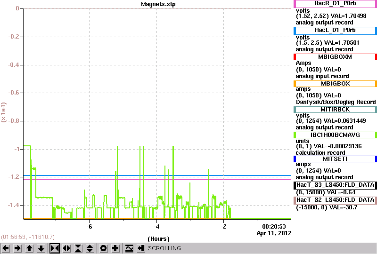Zoom in vertically (hourglass triangles icon)
377x254 pixels.
[x=78, y=248]
